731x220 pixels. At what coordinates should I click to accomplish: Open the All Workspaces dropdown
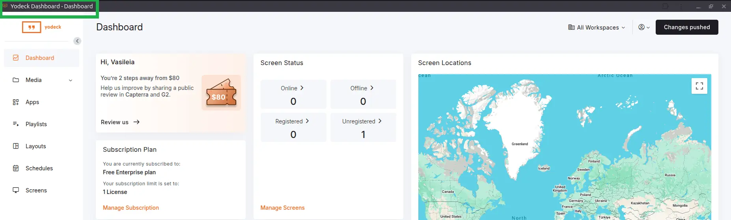tap(597, 27)
